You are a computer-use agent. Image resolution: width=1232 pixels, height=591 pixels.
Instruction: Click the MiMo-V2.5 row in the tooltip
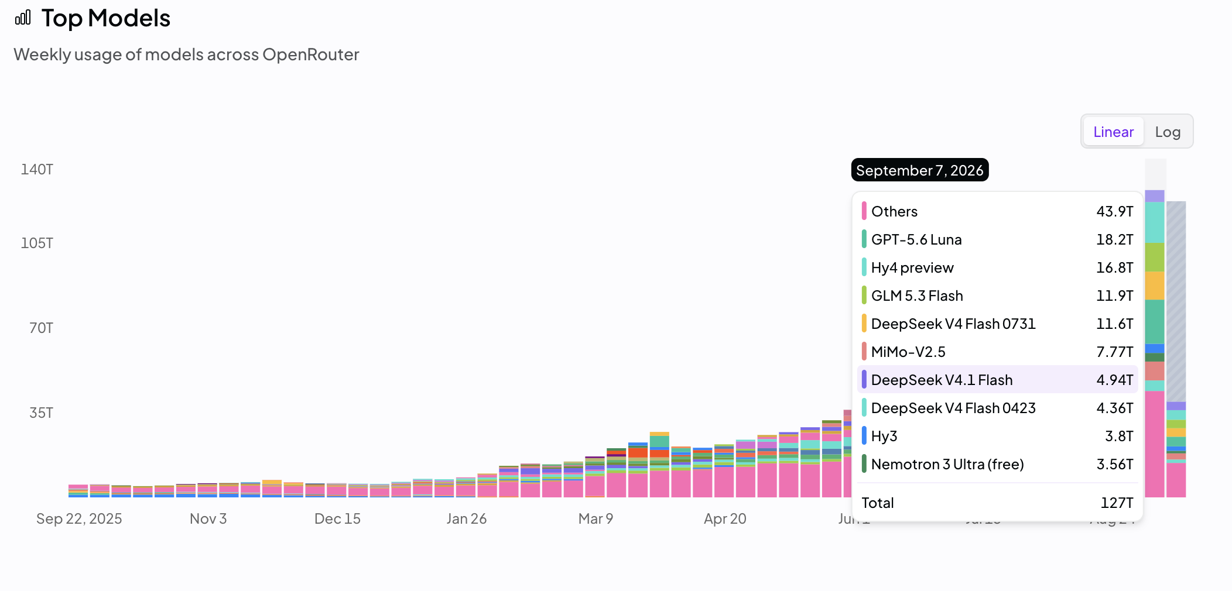coord(997,351)
